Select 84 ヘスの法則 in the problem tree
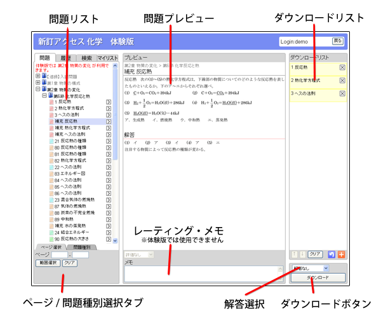Viewport: 381px width, 318px height. [68, 180]
